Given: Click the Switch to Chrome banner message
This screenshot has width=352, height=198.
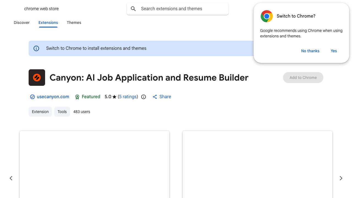Looking at the screenshot, I should (96, 48).
